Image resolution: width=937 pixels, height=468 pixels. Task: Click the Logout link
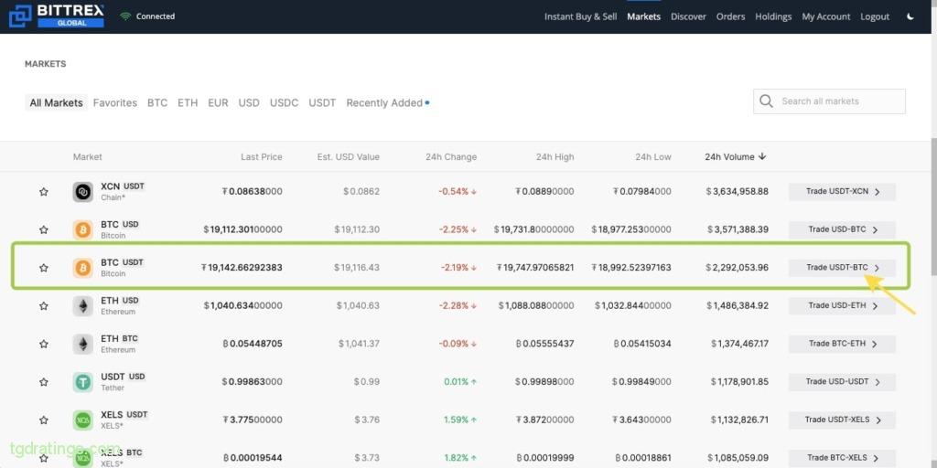coord(875,16)
